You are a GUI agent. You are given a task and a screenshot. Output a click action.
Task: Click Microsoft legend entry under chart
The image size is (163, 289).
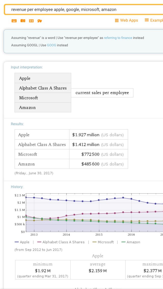click(x=103, y=242)
